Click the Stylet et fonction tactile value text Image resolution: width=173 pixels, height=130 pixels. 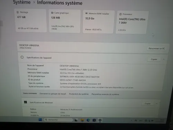[97, 87]
